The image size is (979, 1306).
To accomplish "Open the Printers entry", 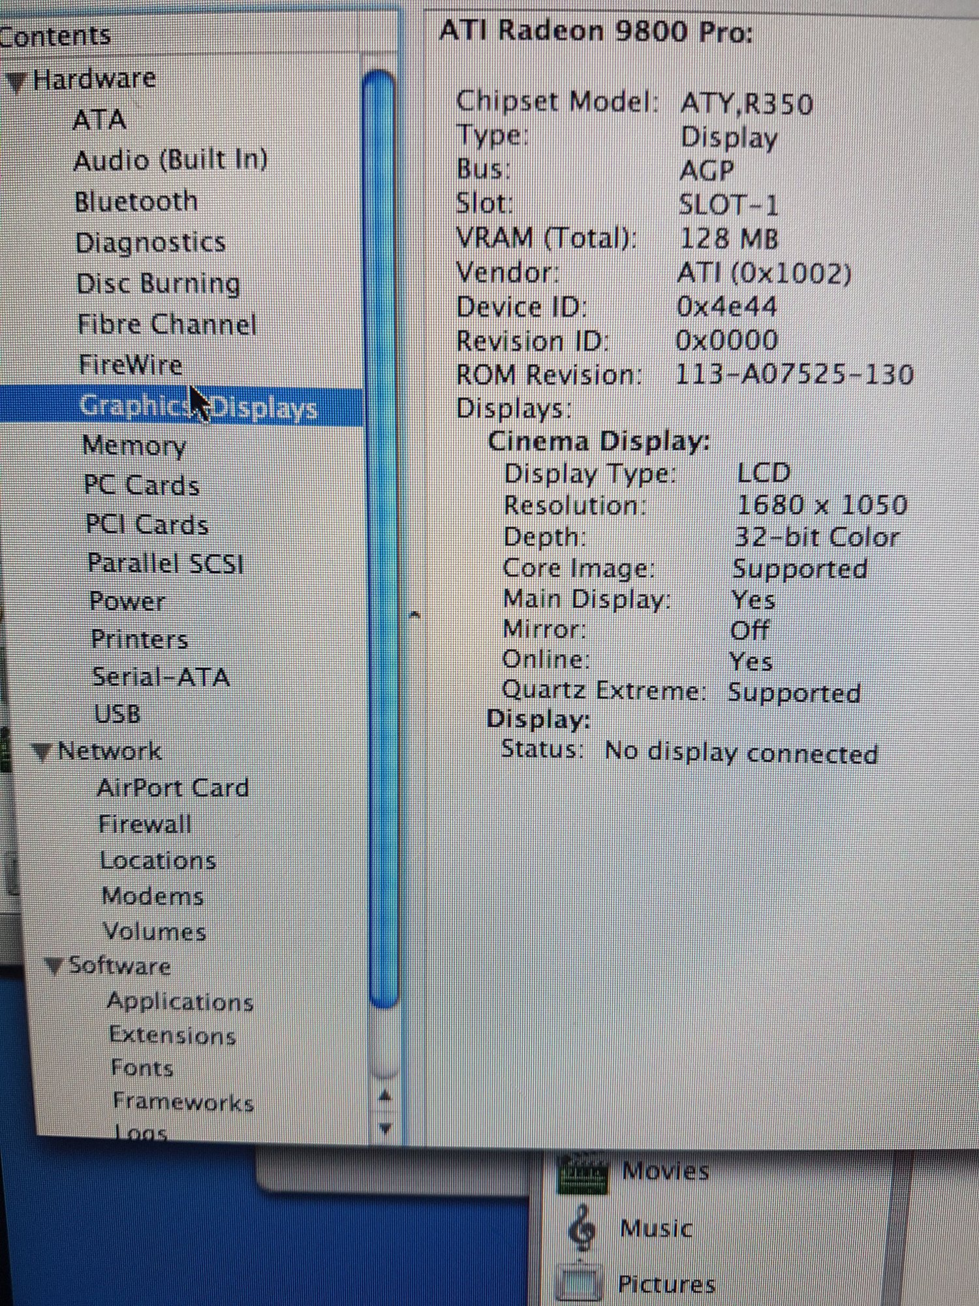I will 140,639.
